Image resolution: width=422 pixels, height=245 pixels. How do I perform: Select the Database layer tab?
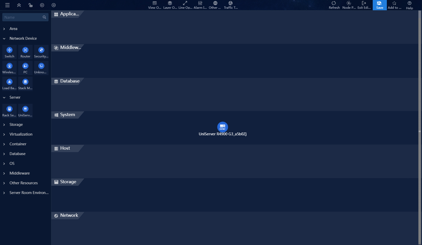click(67, 81)
